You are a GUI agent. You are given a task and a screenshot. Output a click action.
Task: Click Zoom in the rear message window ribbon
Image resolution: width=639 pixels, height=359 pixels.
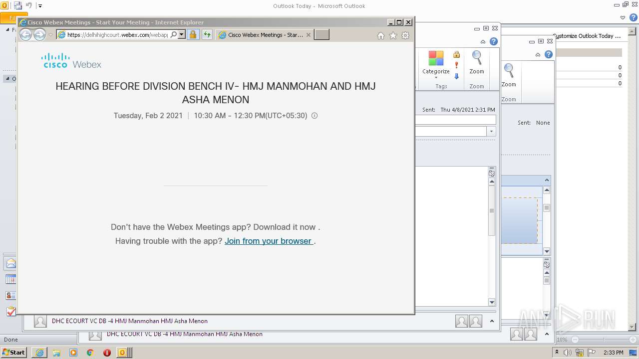(x=509, y=76)
